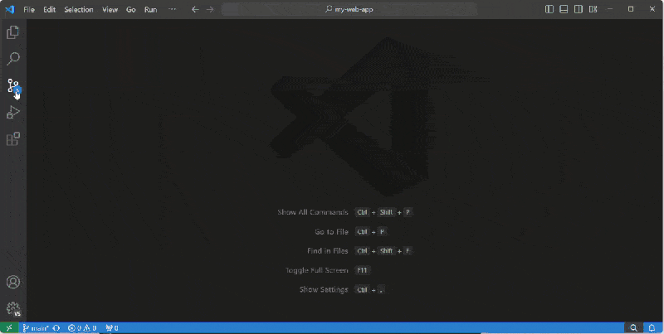
Task: Expand the more menus ellipsis
Action: click(172, 9)
